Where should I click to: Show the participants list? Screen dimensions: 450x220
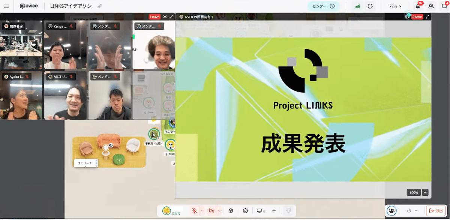click(431, 6)
